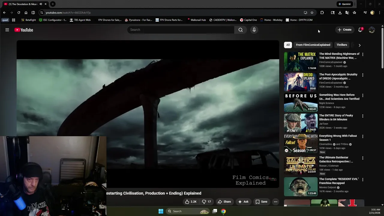Open Chrome three-dot menu
Image resolution: width=384 pixels, height=216 pixels.
tap(379, 13)
